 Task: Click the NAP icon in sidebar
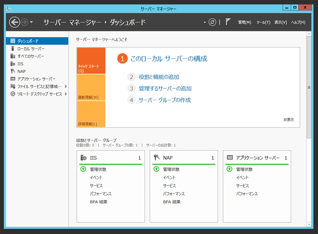pos(13,71)
